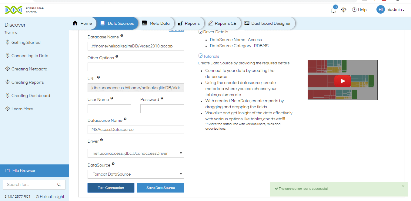Open the Connecting to Data link
This screenshot has height=201, width=411.
pos(30,56)
